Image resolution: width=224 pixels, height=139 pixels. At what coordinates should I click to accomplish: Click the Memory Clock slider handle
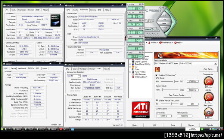click(162, 90)
